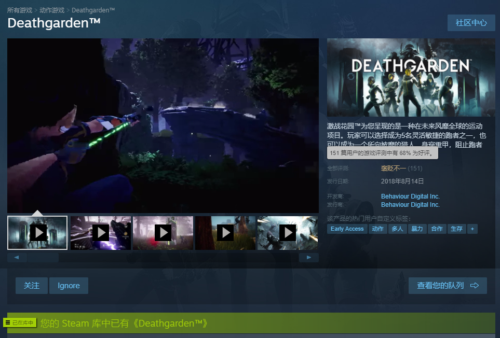Click the plus button to add tags
This screenshot has height=338, width=500.
coord(472,229)
